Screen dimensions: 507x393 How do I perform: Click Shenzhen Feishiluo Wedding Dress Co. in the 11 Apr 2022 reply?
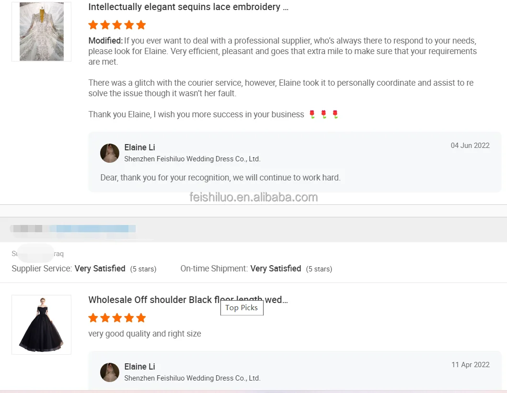pos(192,378)
